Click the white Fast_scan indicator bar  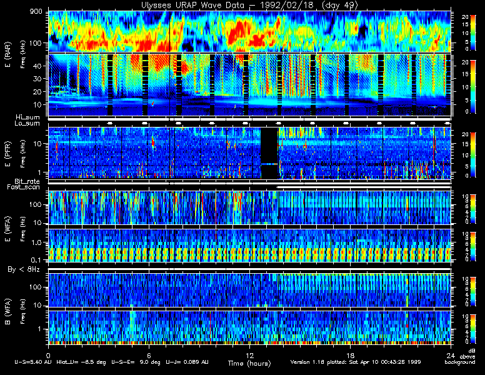[x=362, y=187]
